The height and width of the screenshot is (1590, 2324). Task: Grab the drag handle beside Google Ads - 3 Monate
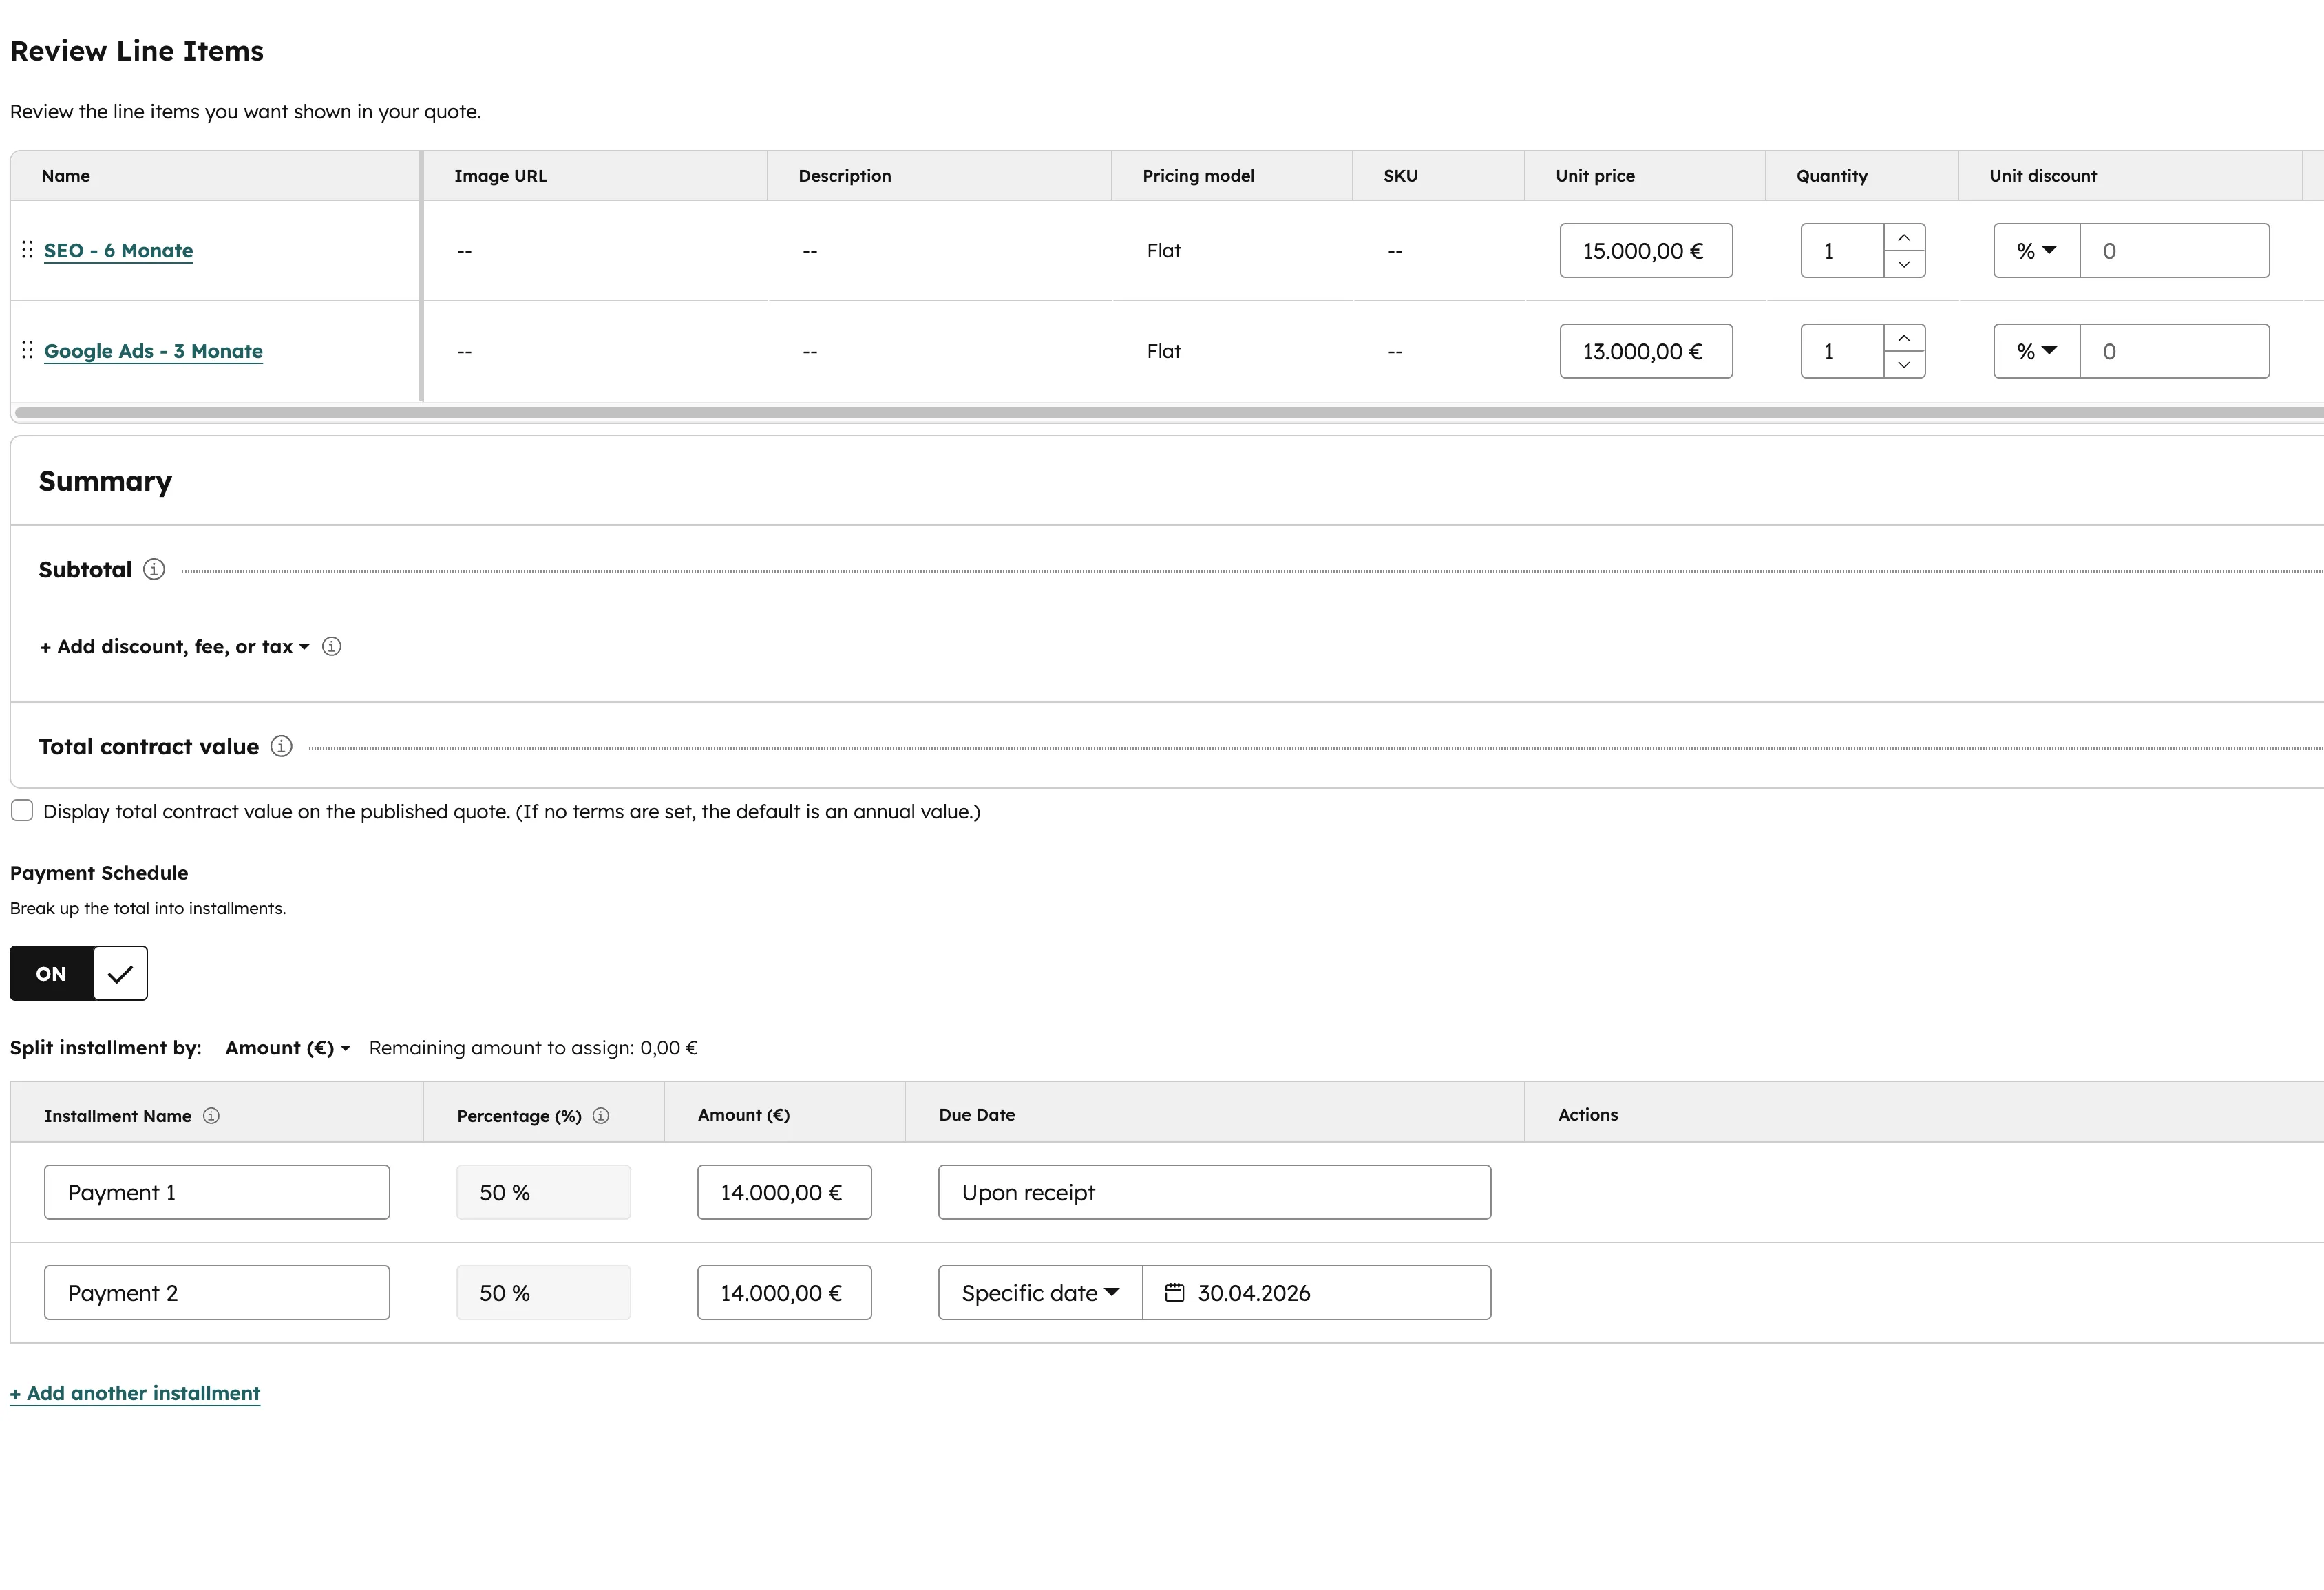point(27,350)
